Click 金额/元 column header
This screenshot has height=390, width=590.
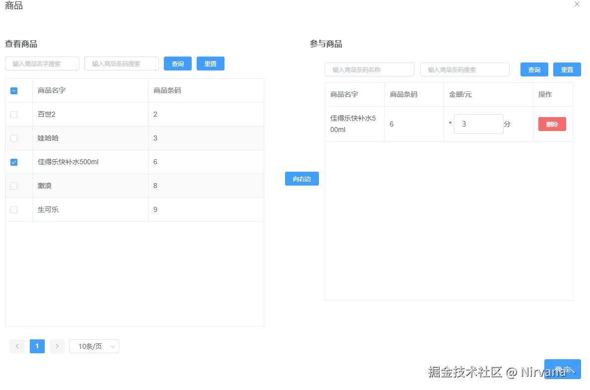click(460, 94)
